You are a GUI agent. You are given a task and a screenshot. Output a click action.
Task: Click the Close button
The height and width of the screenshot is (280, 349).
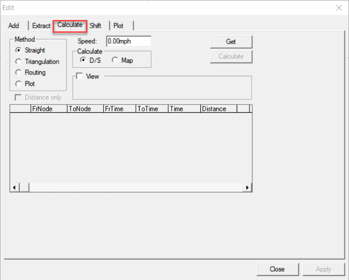pyautogui.click(x=277, y=269)
